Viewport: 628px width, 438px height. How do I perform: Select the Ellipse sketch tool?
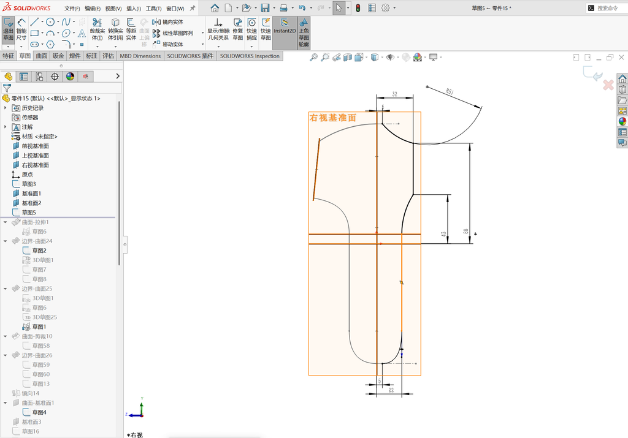66,33
